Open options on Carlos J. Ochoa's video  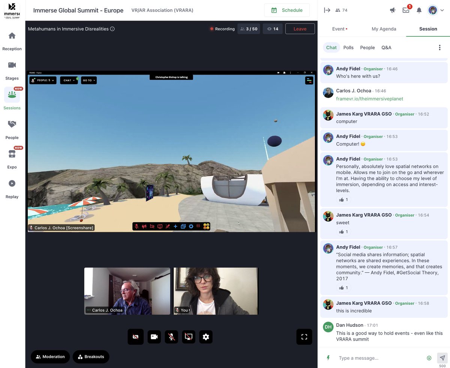click(x=88, y=310)
